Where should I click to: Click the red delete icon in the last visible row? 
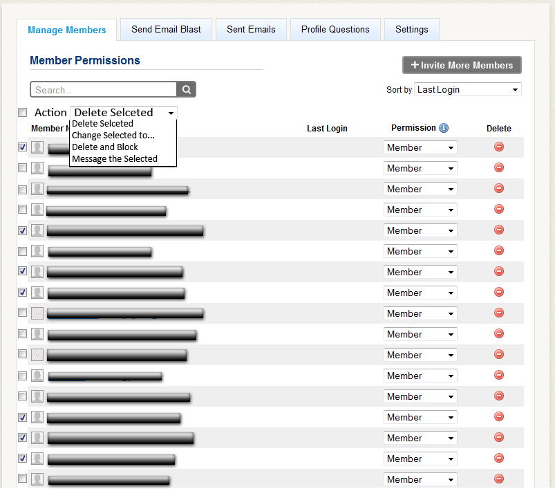[x=498, y=479]
